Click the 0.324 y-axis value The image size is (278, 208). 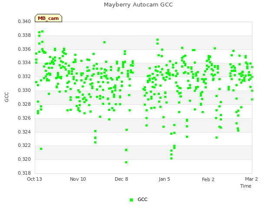24,132
